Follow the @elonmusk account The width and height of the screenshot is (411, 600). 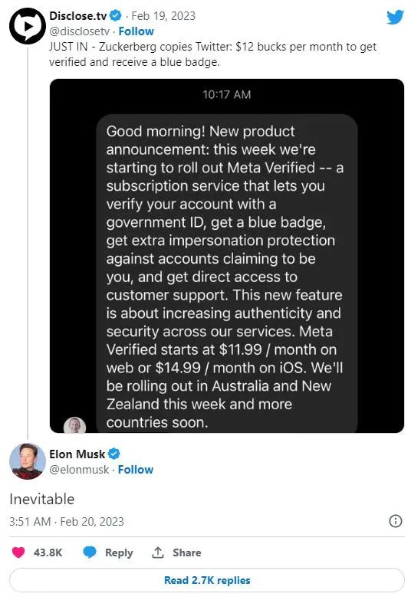(136, 470)
